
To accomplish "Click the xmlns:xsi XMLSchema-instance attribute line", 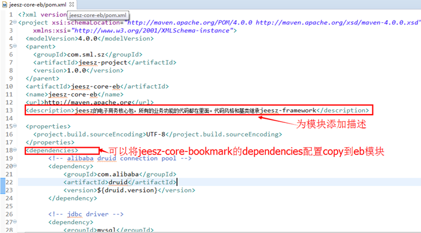I will [x=135, y=31].
